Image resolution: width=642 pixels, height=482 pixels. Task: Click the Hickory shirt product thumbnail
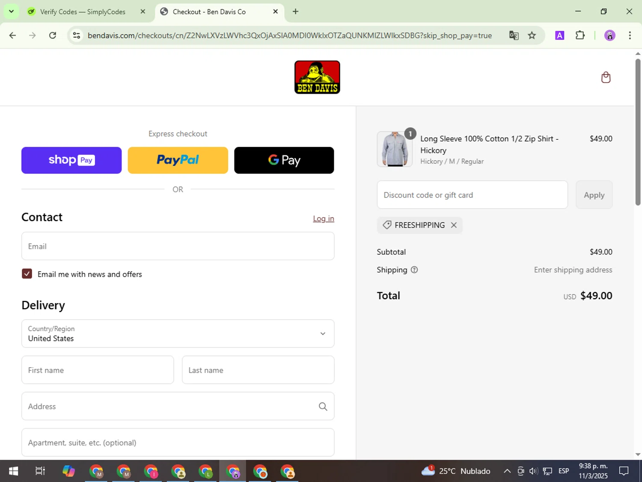pos(395,149)
